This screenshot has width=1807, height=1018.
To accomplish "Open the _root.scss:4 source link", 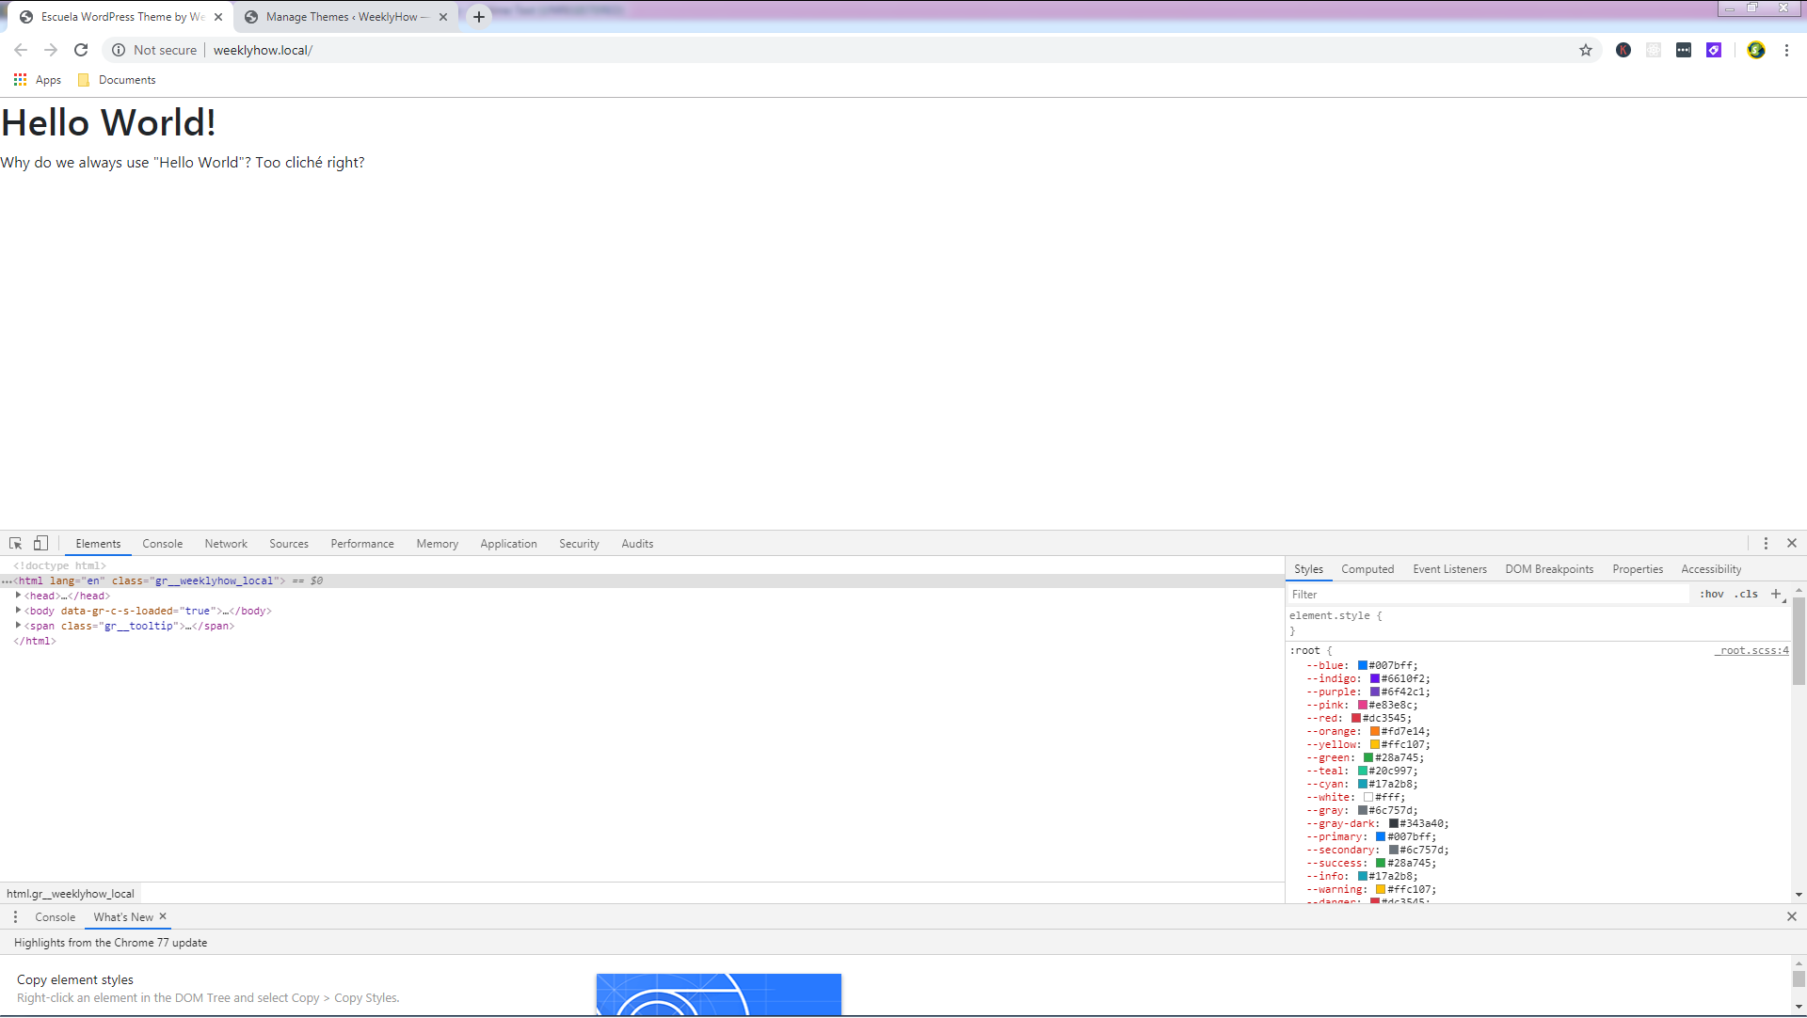I will tap(1751, 650).
